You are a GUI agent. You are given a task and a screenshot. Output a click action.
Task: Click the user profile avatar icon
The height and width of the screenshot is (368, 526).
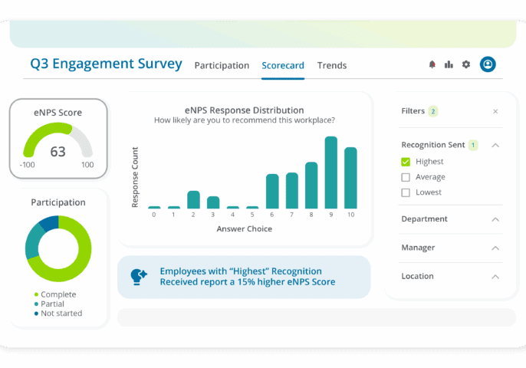point(488,64)
